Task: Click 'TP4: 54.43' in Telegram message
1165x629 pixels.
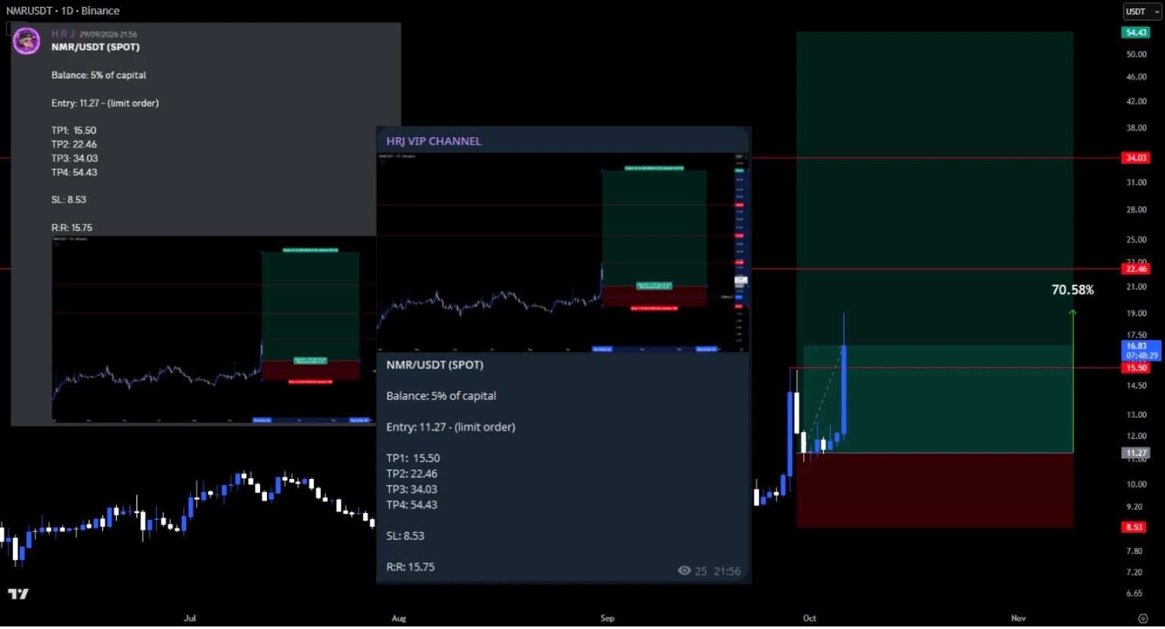Action: pos(412,505)
